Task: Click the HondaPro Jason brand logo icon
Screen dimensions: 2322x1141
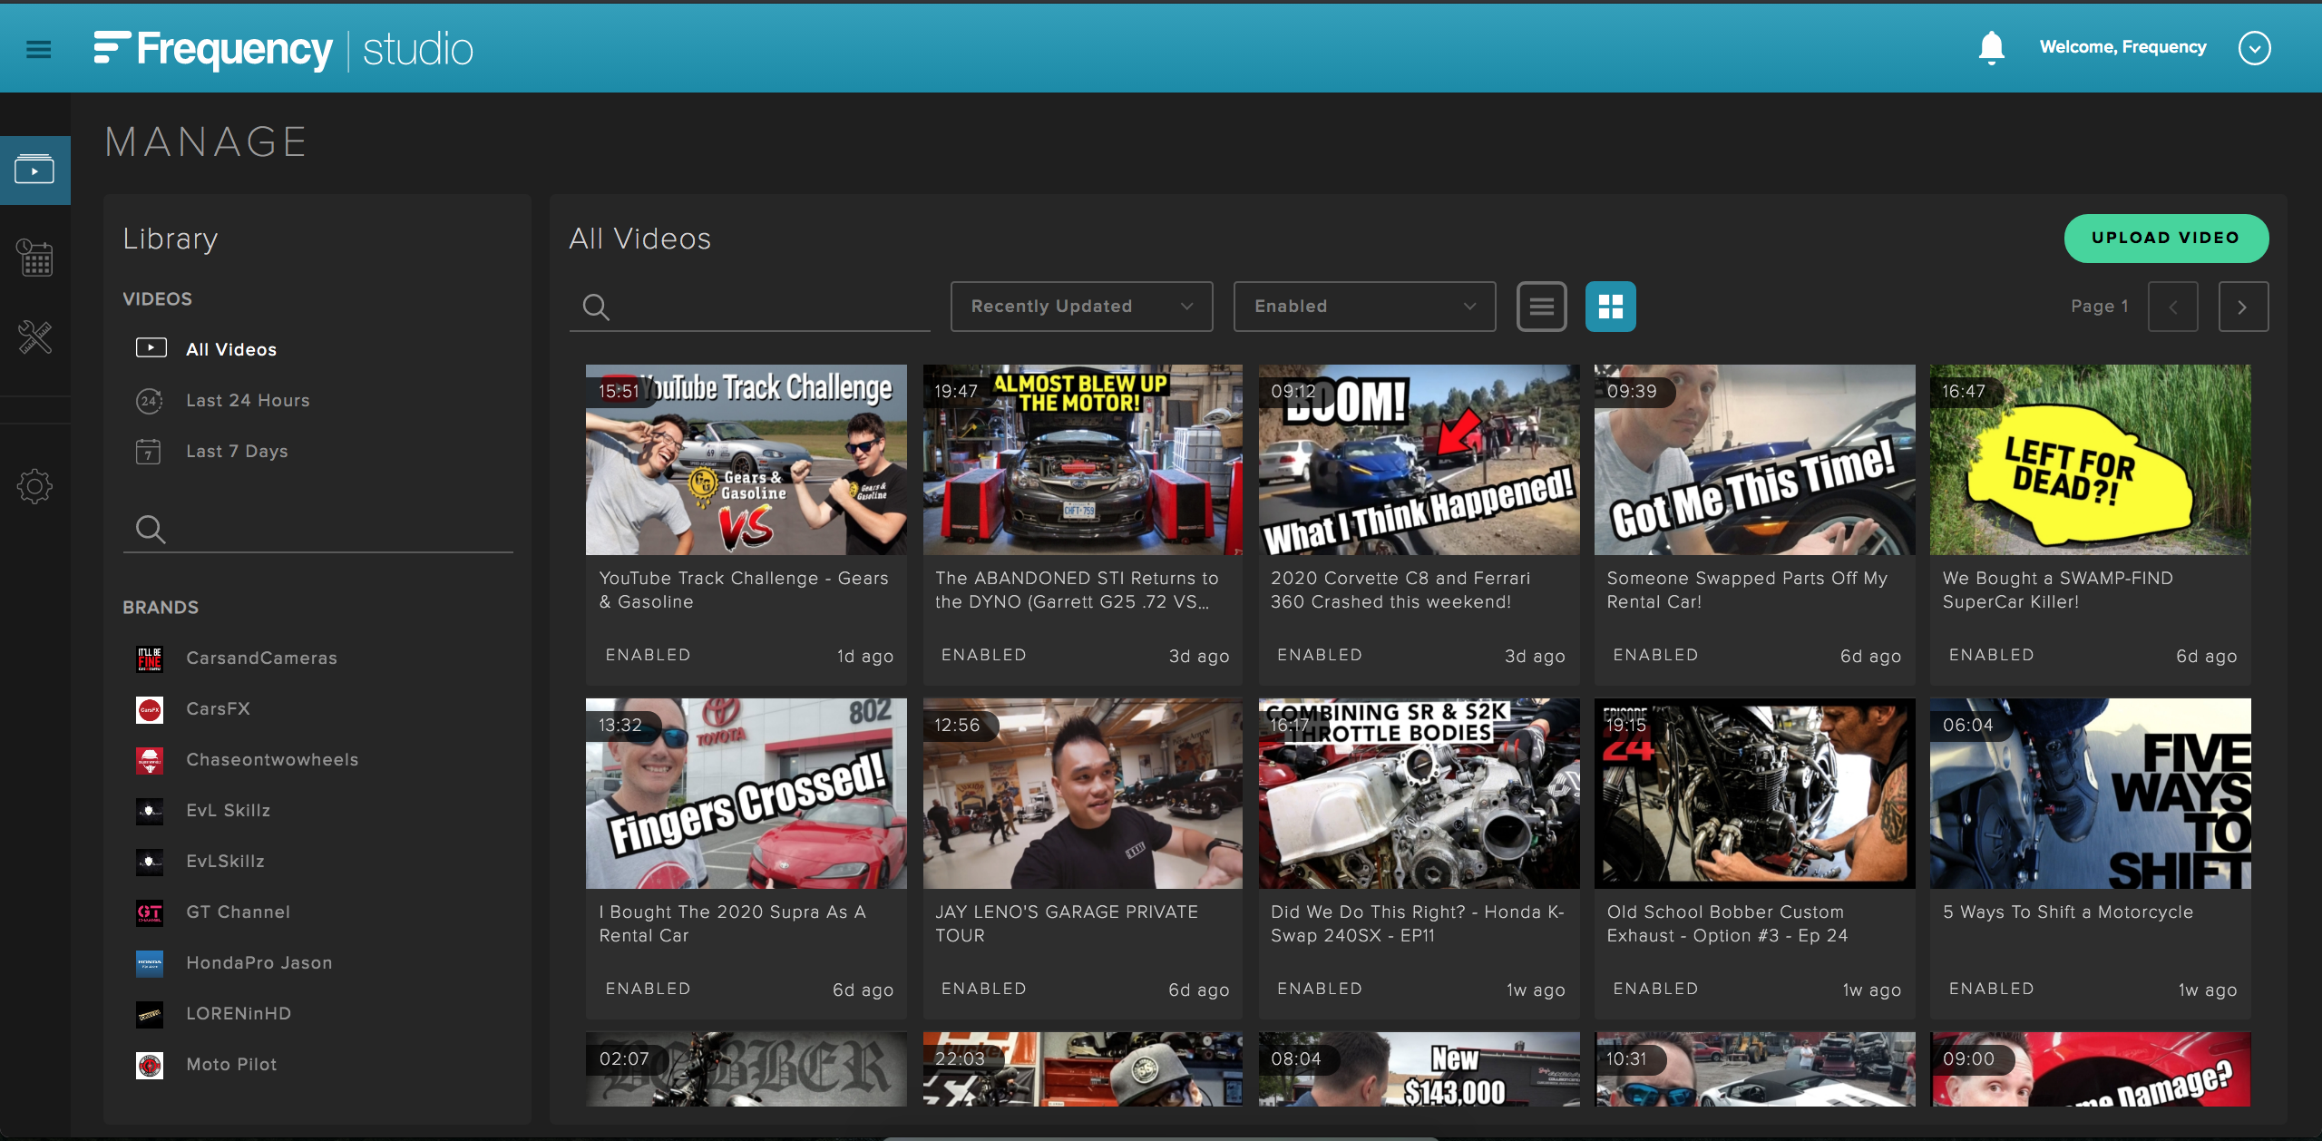Action: point(150,963)
